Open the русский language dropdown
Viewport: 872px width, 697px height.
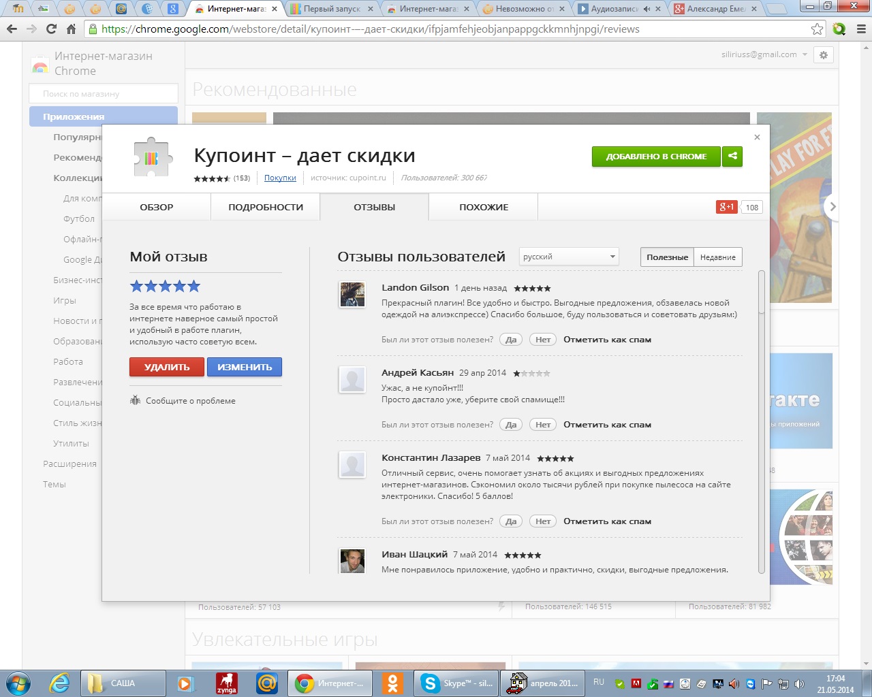568,257
